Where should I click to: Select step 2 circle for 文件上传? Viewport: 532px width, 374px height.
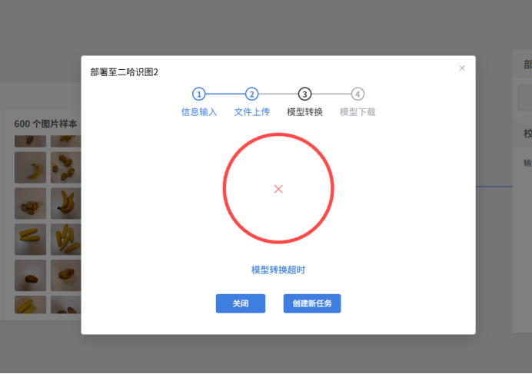[x=251, y=94]
